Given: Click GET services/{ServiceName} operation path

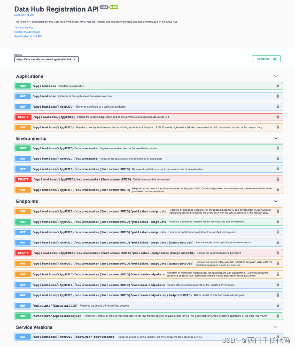Looking at the screenshot, I should (74, 337).
